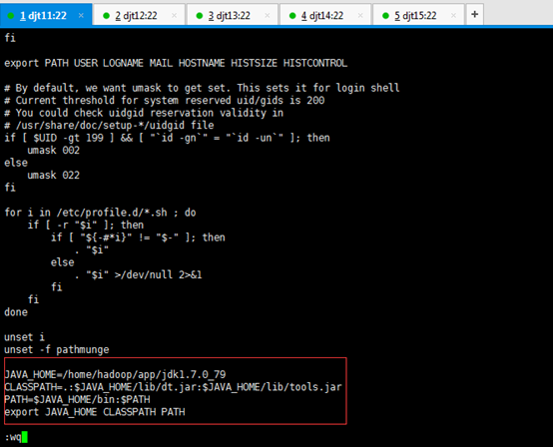The image size is (553, 447).
Task: Close the djt13:22 tab
Action: coord(268,16)
